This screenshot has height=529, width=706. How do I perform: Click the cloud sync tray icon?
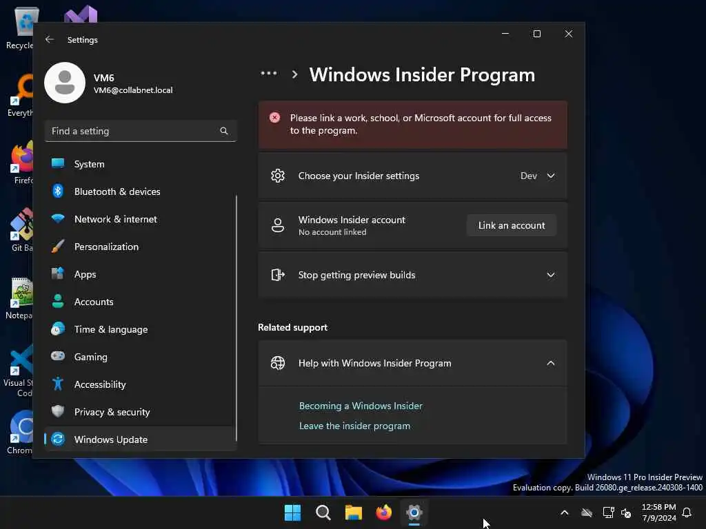(586, 512)
